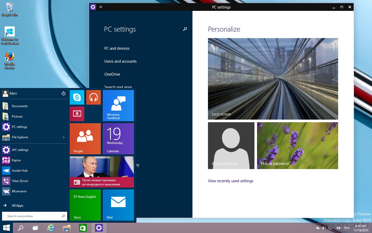The width and height of the screenshot is (372, 233).
Task: Open File Explorer from taskbar
Action: 67,228
